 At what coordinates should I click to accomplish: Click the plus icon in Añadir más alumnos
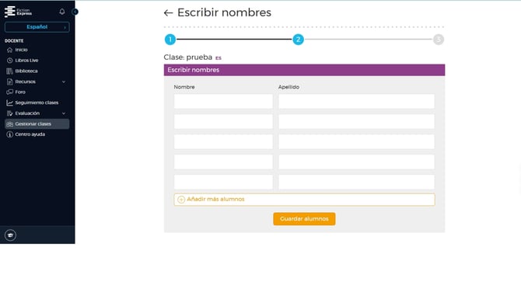point(181,200)
